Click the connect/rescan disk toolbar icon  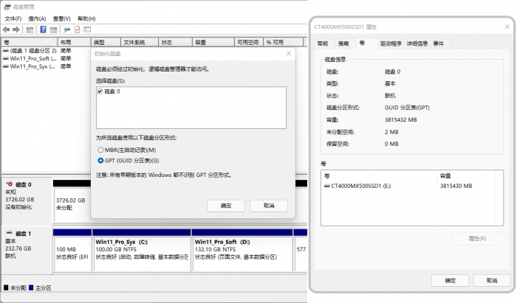click(67, 30)
